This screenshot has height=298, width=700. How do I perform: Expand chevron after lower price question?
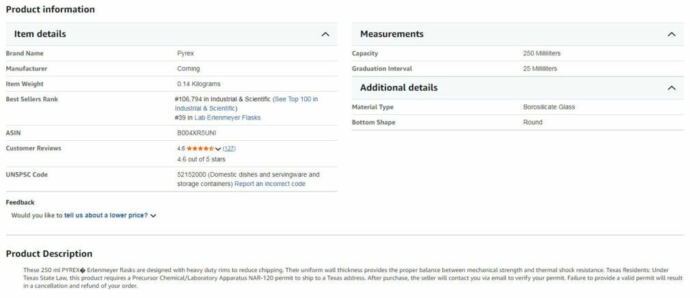coord(153,216)
